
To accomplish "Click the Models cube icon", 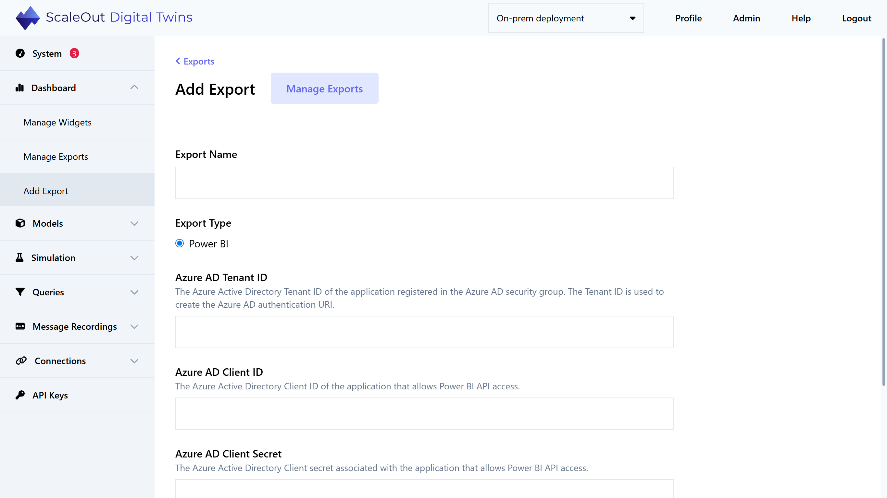I will tap(20, 223).
